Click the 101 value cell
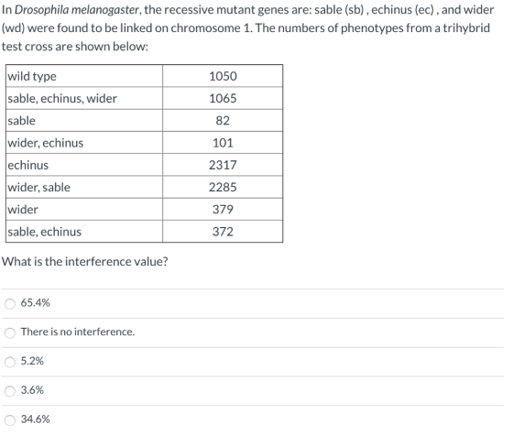 pyautogui.click(x=223, y=143)
